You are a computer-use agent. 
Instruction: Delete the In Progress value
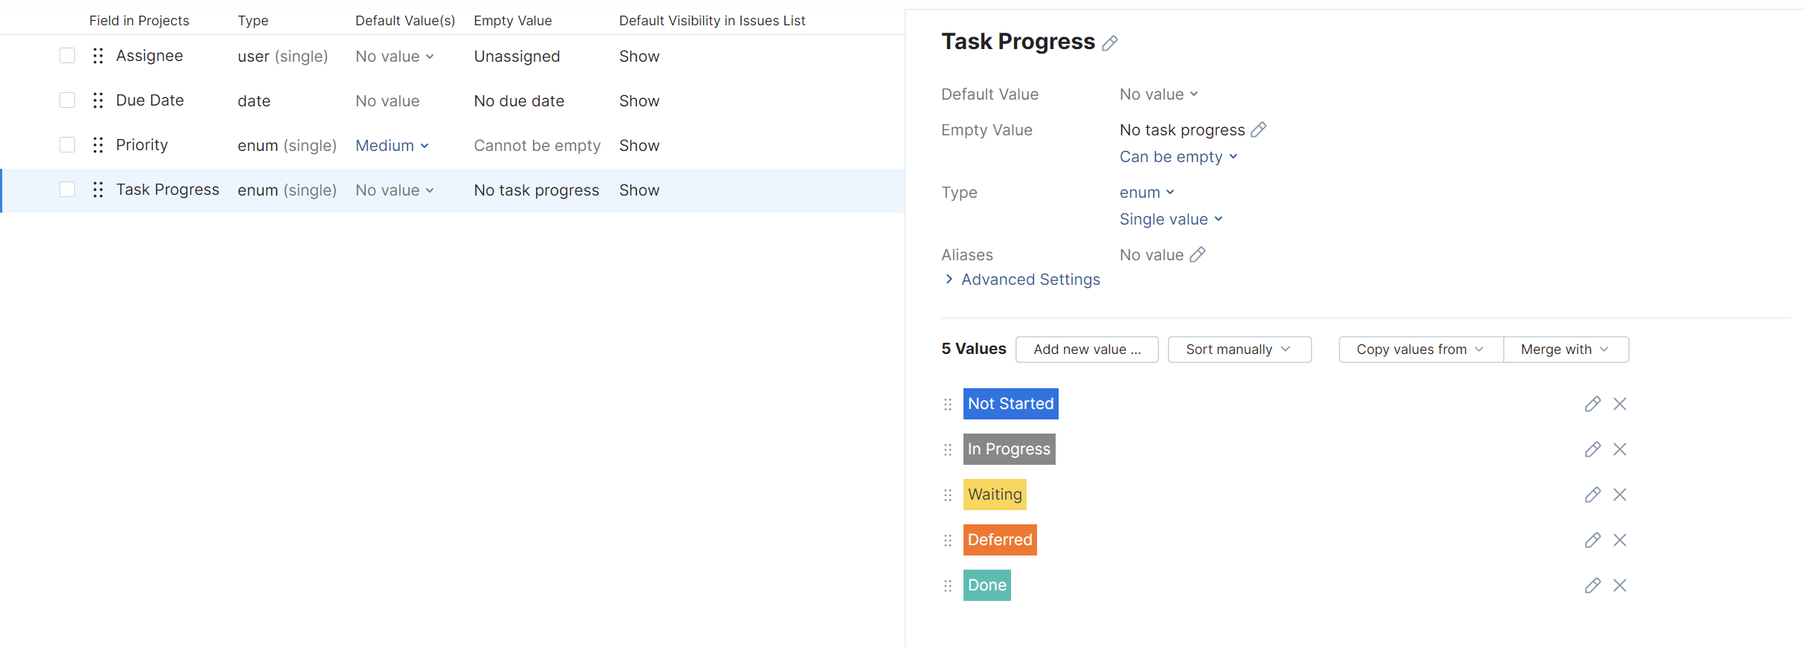pos(1620,449)
